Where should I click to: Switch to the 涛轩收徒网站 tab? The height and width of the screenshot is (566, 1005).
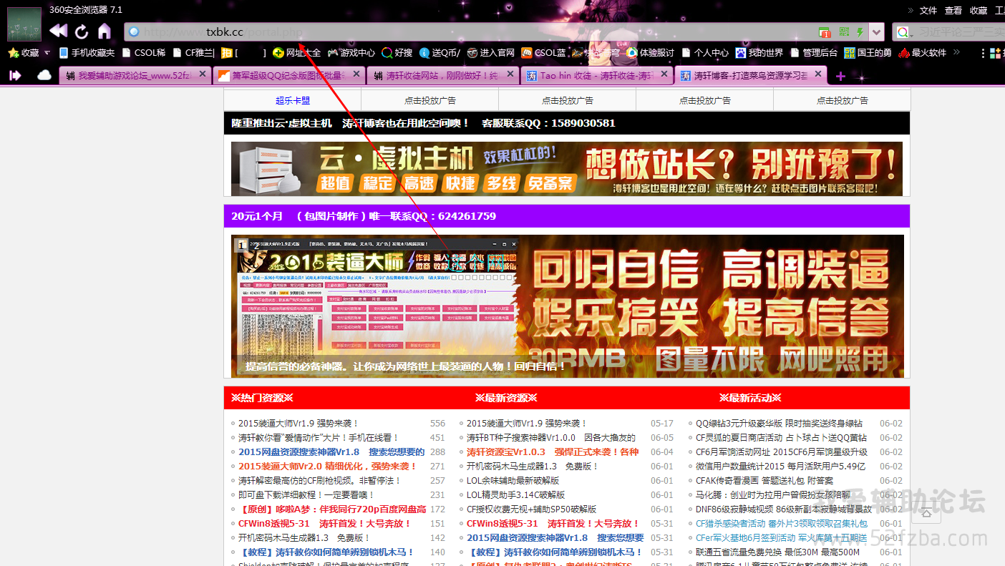point(443,75)
